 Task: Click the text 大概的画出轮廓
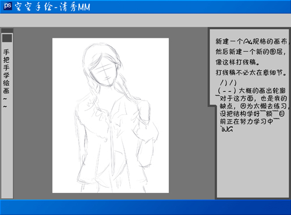click(x=262, y=91)
